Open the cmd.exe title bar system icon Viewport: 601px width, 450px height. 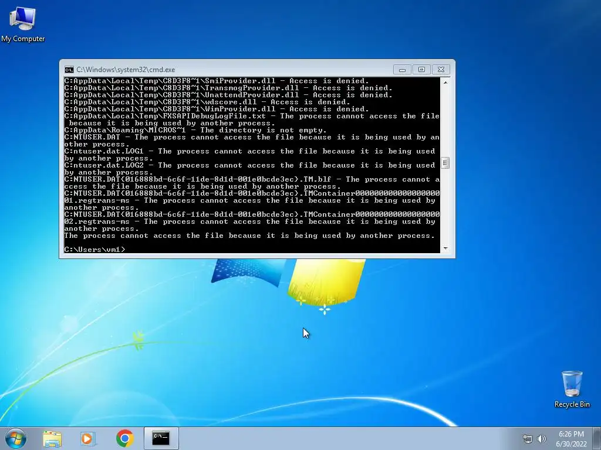(69, 70)
